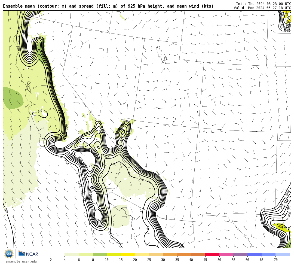
Task: Click the colorbar tick label 45
Action: (x=205, y=260)
